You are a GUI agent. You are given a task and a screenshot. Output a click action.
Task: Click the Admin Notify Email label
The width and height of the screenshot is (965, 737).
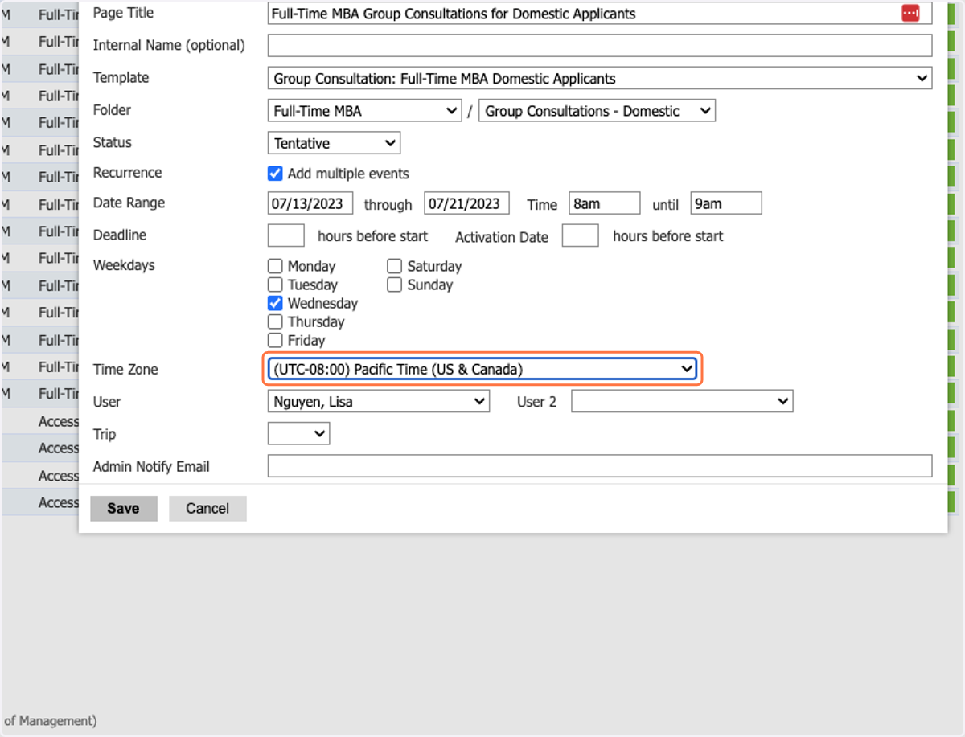tap(151, 467)
